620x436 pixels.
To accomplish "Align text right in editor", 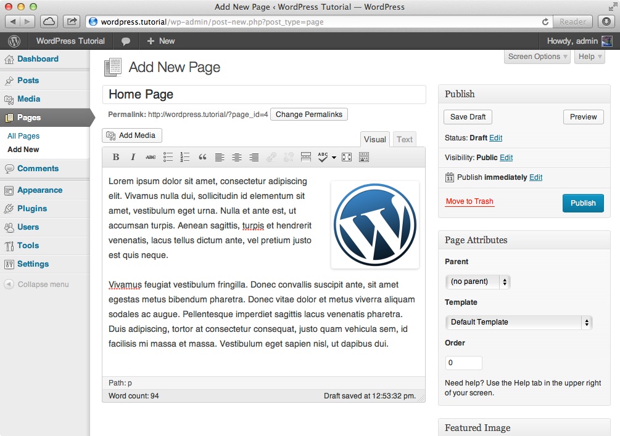I will coord(254,157).
